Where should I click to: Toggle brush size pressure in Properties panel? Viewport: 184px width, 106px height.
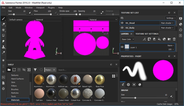(x=171, y=97)
